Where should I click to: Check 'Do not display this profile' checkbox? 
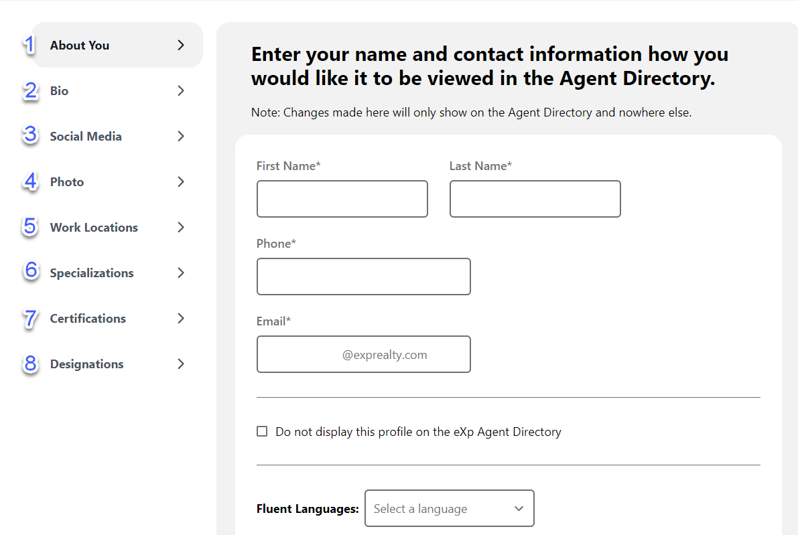[x=262, y=432]
